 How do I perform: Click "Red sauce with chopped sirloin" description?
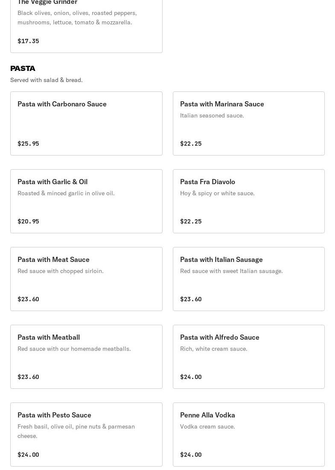(60, 271)
